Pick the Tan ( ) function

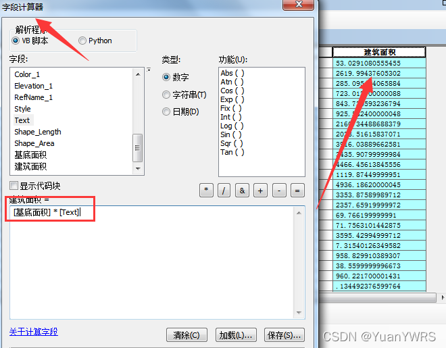click(x=232, y=153)
